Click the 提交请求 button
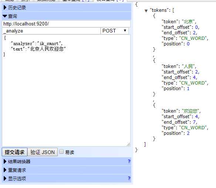The height and width of the screenshot is (188, 216). [14, 152]
